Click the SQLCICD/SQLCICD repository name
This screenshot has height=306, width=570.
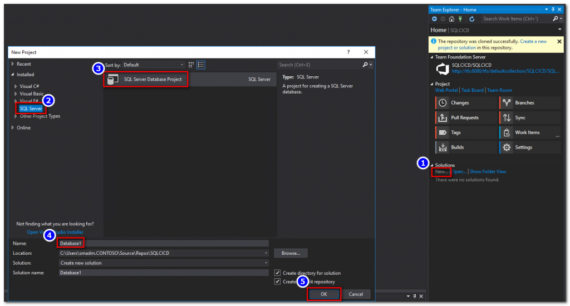(x=471, y=65)
